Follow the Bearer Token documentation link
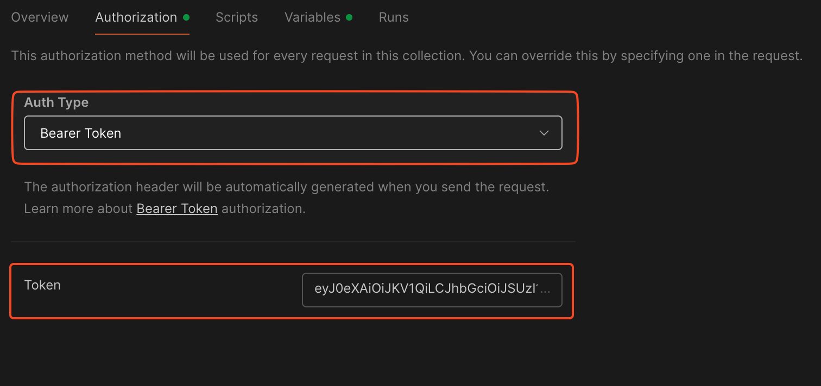Image resolution: width=821 pixels, height=386 pixels. tap(177, 209)
